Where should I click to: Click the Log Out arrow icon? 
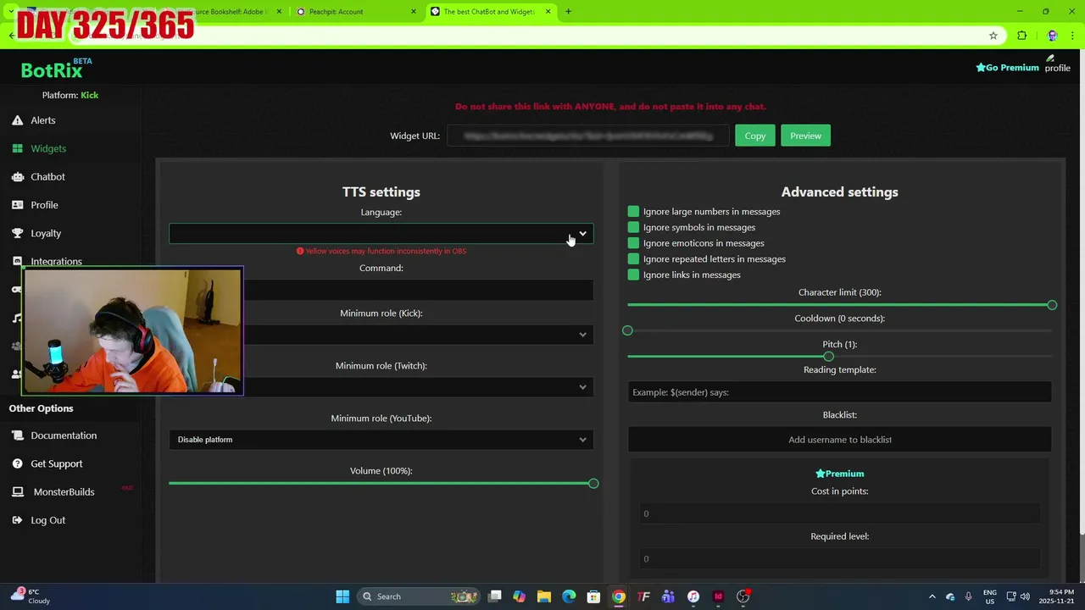[17, 520]
